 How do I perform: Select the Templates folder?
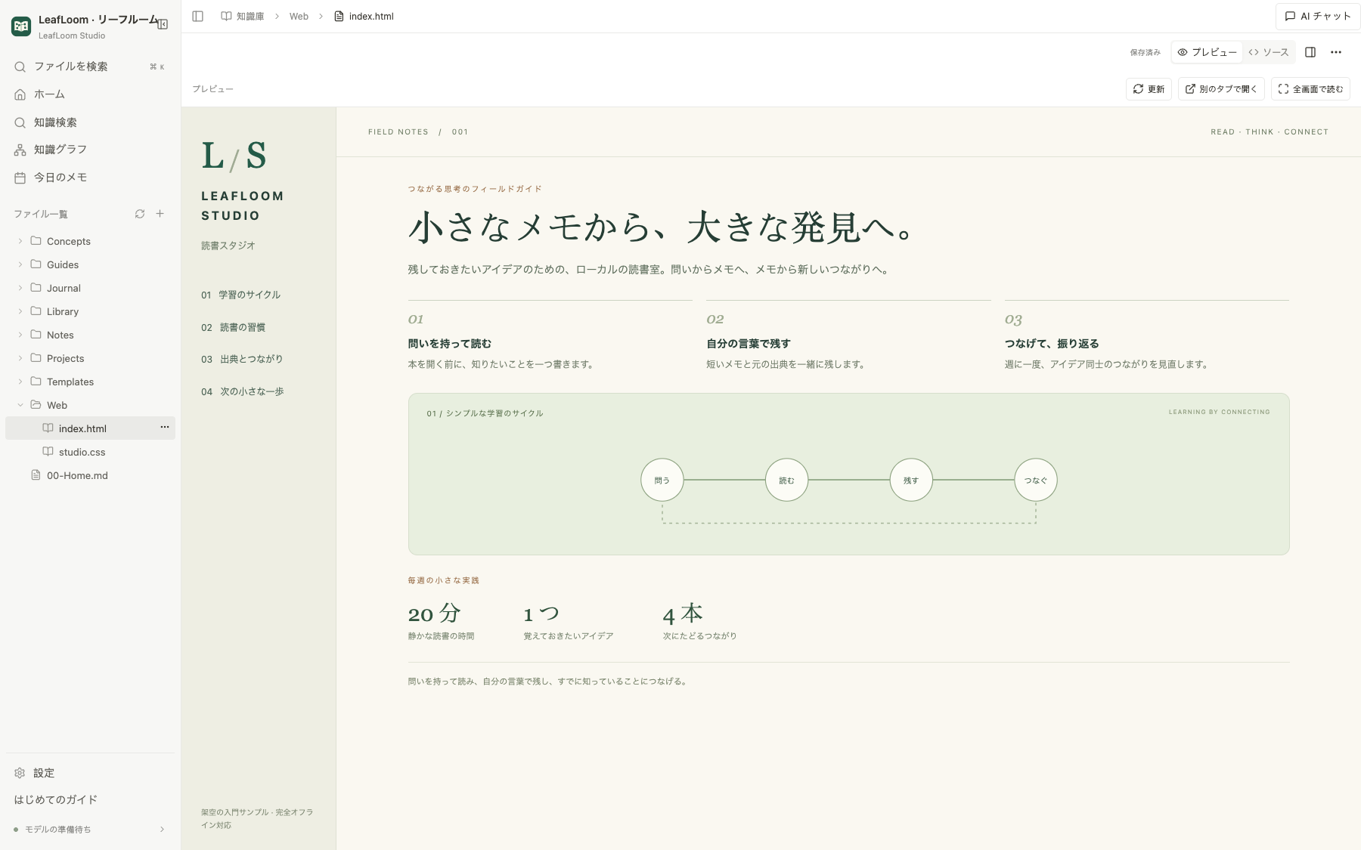[x=91, y=382]
